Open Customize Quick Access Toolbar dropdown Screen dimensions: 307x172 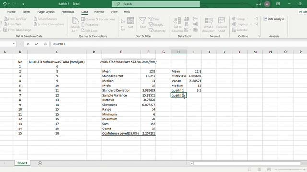click(x=23, y=4)
